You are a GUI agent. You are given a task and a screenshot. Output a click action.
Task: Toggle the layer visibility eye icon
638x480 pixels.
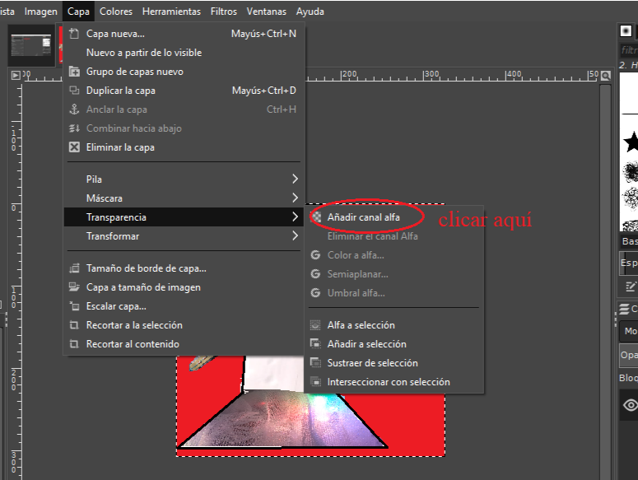[630, 404]
